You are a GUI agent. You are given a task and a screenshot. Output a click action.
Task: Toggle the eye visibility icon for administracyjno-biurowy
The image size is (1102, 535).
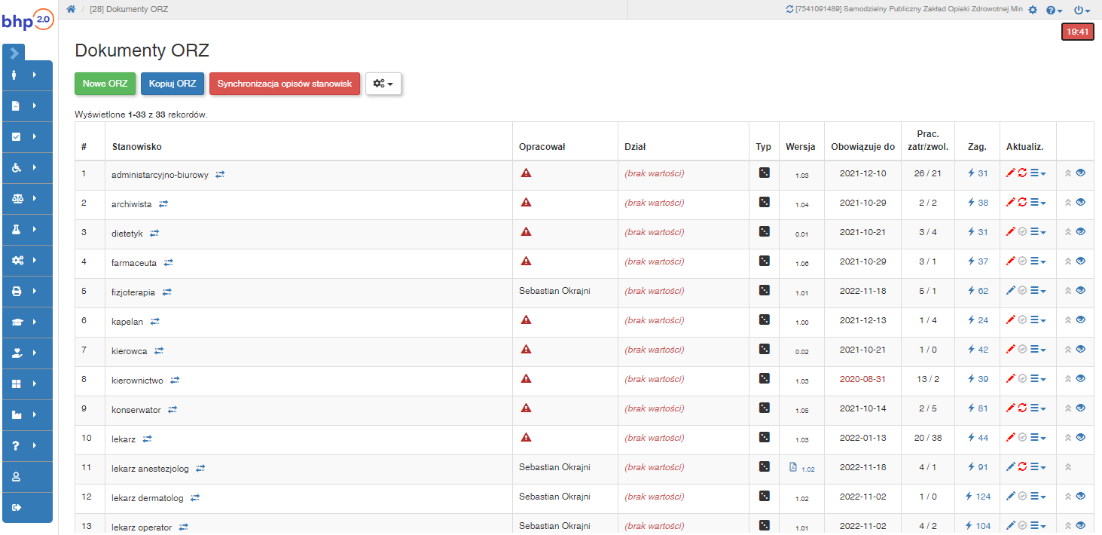pyautogui.click(x=1081, y=173)
